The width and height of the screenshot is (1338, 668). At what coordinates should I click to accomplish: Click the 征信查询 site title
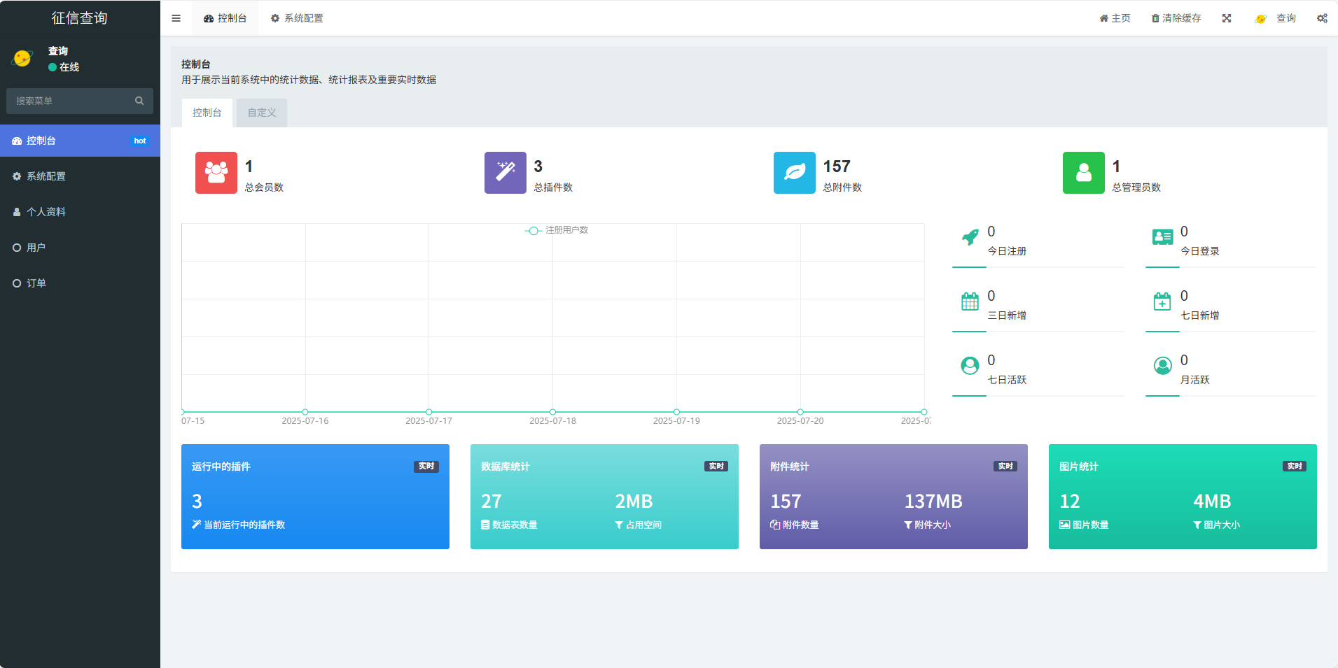point(80,18)
